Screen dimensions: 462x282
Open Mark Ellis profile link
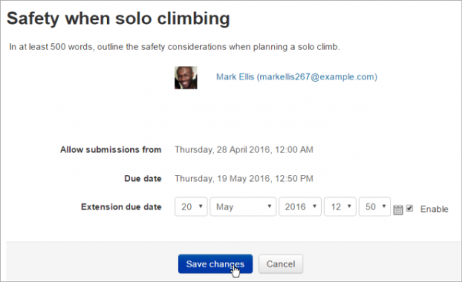pyautogui.click(x=296, y=77)
